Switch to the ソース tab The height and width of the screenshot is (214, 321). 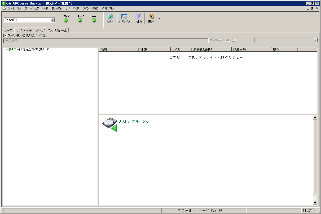8,30
